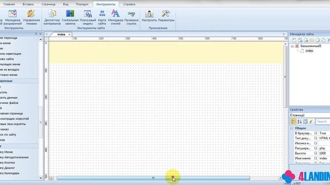Collapse the Общее property group

pyautogui.click(x=291, y=128)
